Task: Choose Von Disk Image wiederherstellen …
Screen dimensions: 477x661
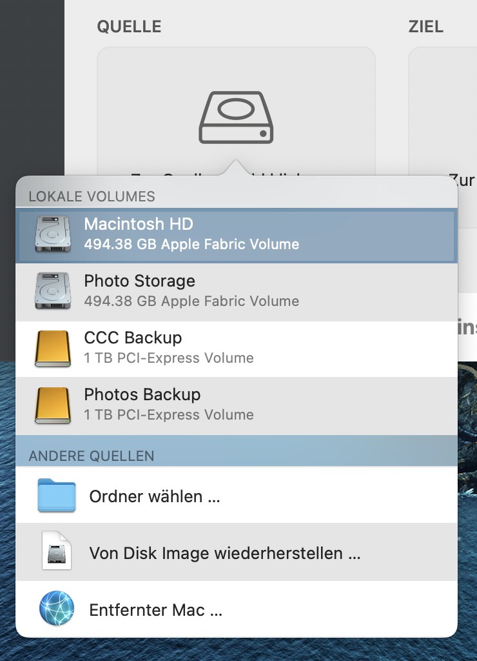Action: [237, 553]
